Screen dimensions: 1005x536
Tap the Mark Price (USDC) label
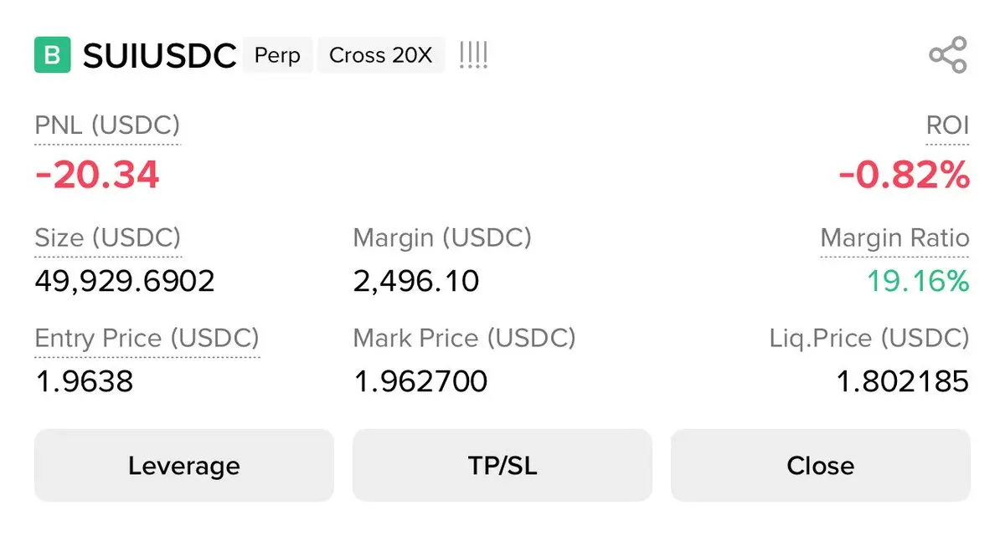click(x=464, y=339)
